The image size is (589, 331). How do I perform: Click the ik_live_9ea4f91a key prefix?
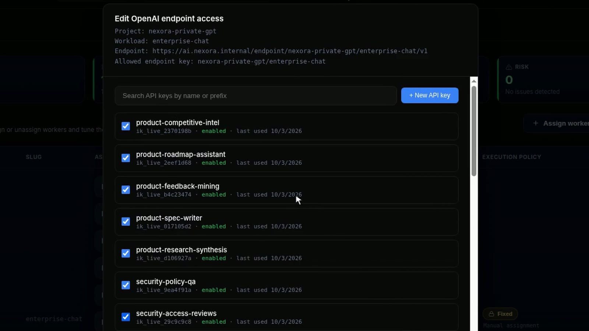[164, 290]
